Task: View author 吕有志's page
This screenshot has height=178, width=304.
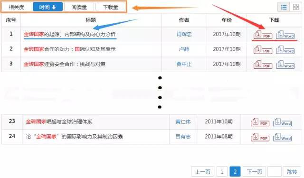Action: [x=183, y=137]
